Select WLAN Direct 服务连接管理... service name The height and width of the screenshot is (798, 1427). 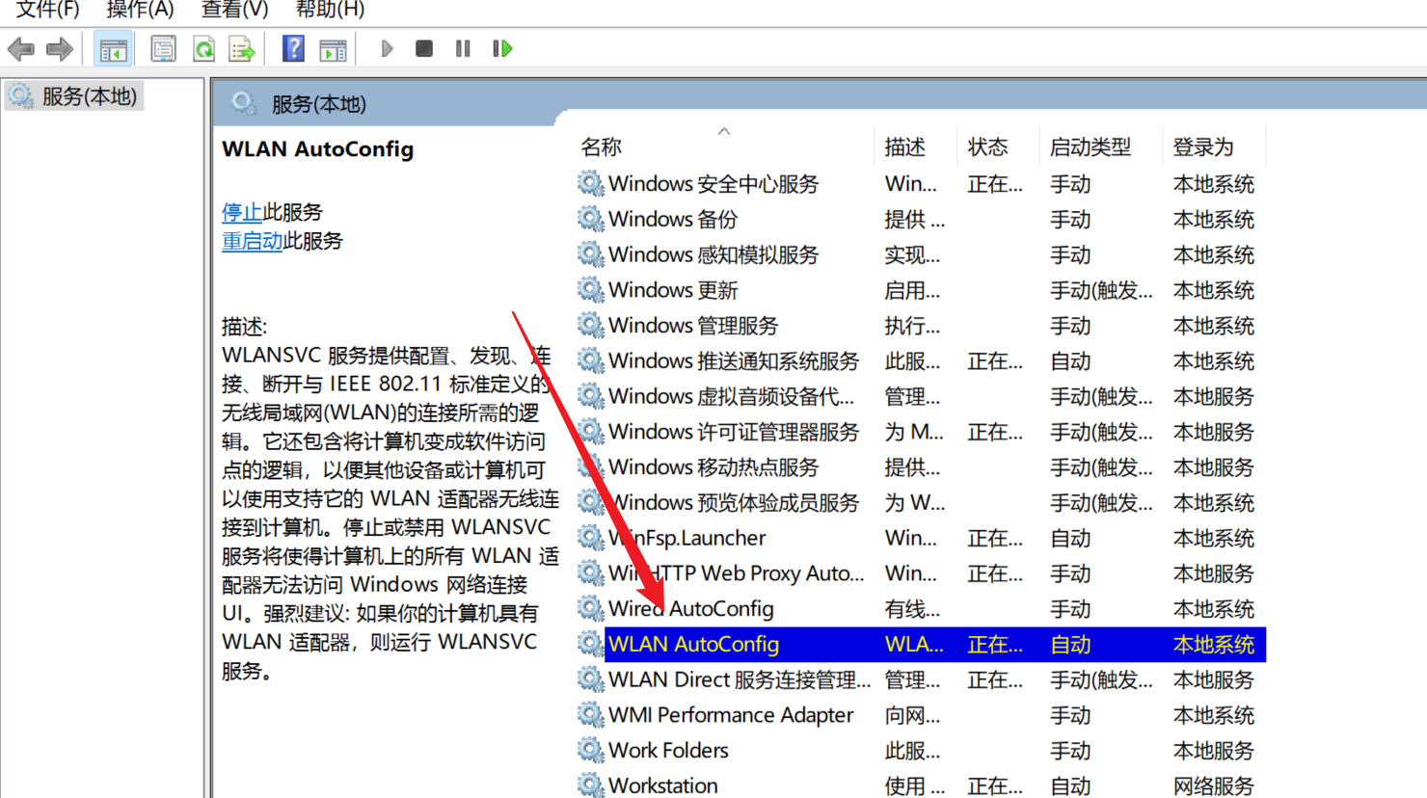click(x=740, y=679)
